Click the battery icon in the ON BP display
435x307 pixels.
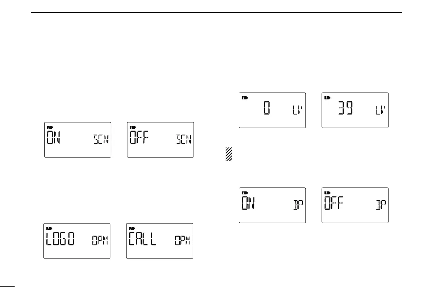[x=244, y=193]
